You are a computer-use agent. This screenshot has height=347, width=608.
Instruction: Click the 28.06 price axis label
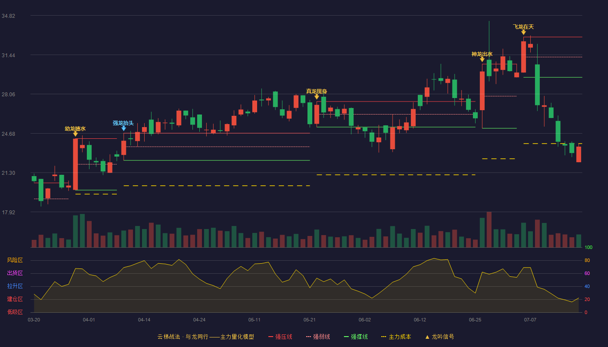(8, 95)
